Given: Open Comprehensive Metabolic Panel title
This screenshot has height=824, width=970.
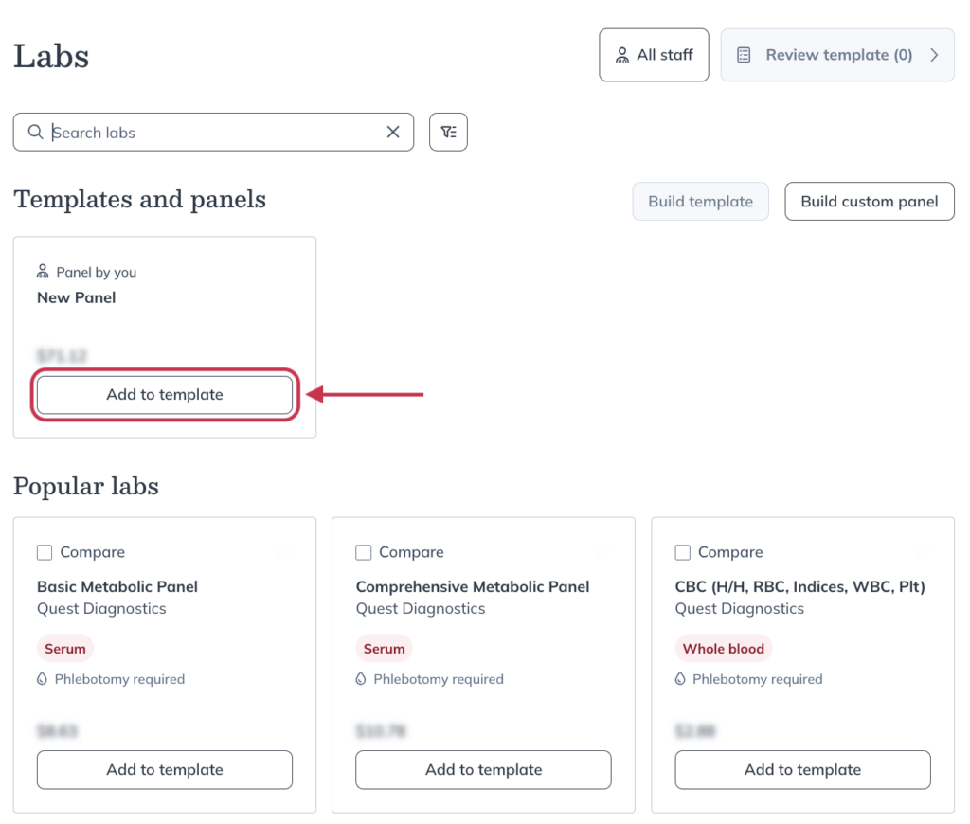Looking at the screenshot, I should pos(473,586).
